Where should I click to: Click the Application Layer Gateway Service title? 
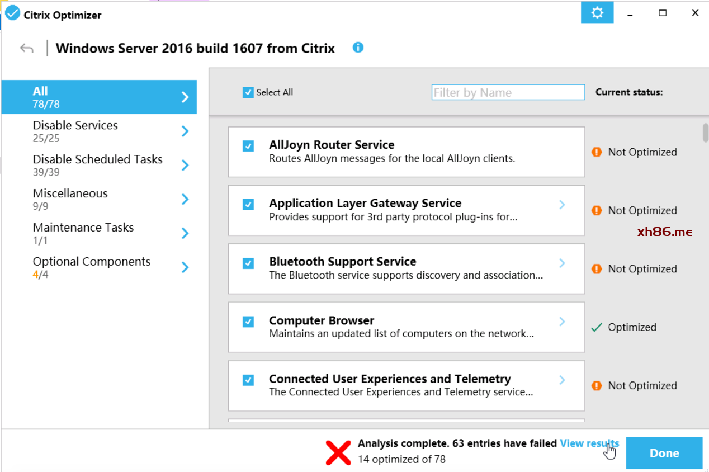365,203
